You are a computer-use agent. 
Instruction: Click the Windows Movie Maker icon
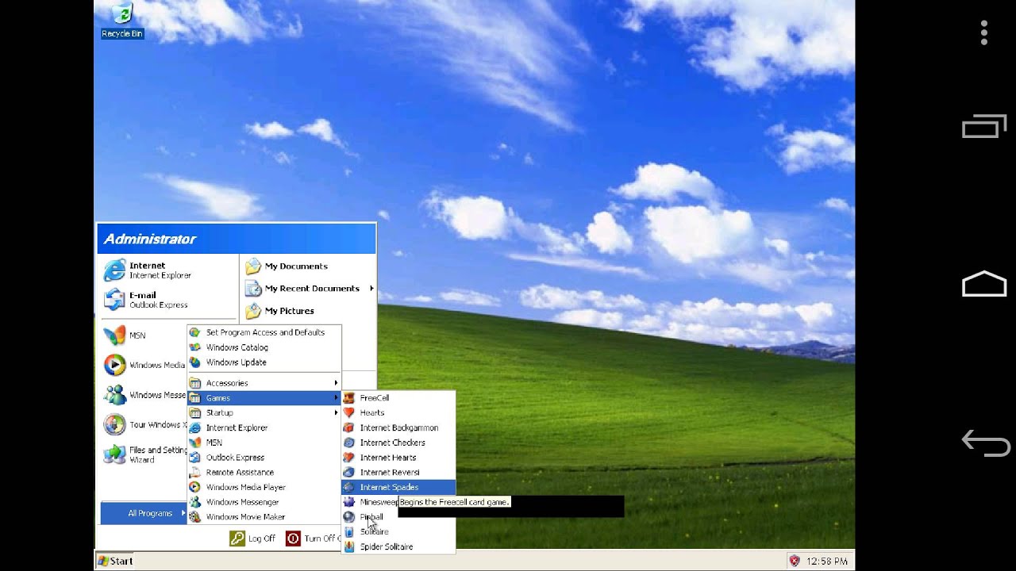coord(194,517)
